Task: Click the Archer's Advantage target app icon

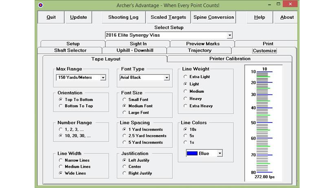Action: [40, 5]
